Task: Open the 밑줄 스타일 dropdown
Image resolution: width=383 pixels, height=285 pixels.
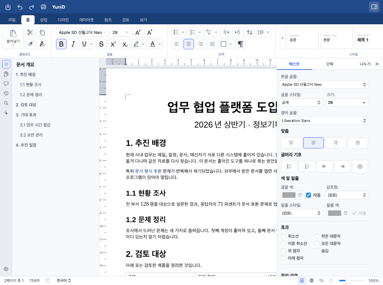Action: click(301, 213)
